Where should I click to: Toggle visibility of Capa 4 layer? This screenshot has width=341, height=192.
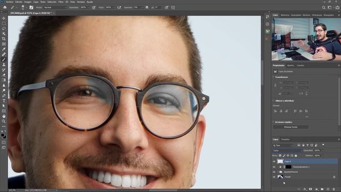tap(274, 161)
